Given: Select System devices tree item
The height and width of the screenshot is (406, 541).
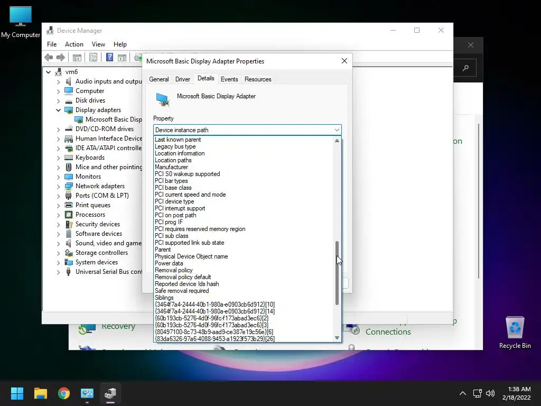Looking at the screenshot, I should coord(97,262).
